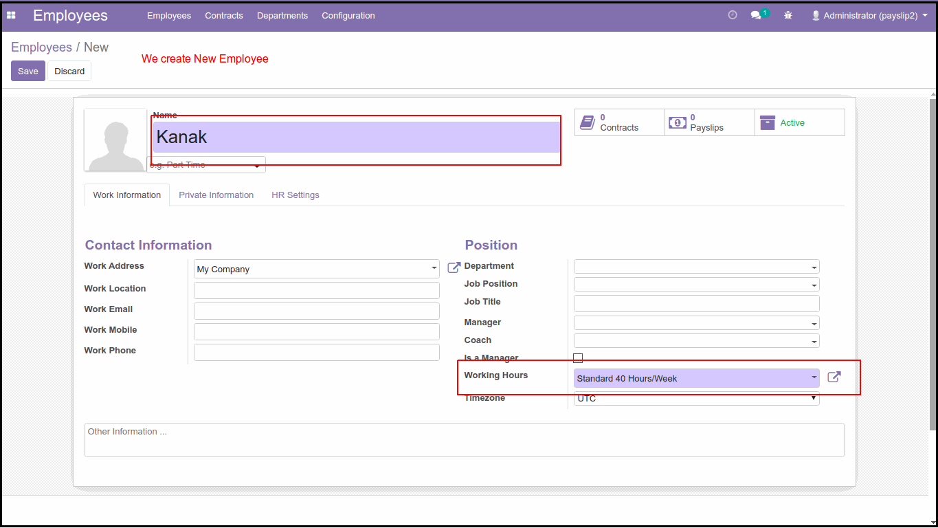Open the debug bug icon

pyautogui.click(x=788, y=15)
